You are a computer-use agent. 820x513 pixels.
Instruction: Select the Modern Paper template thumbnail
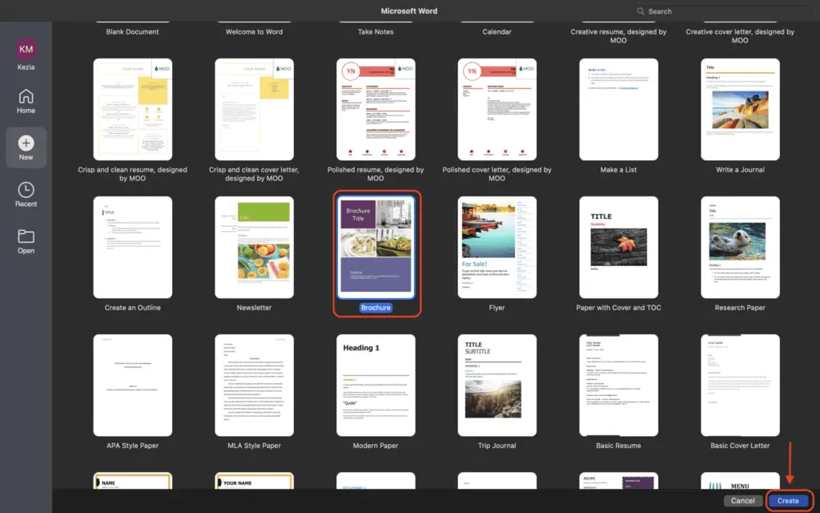coord(376,386)
